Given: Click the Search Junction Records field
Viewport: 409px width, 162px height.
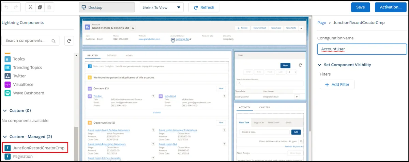Looking at the screenshot, I should coord(270,83).
